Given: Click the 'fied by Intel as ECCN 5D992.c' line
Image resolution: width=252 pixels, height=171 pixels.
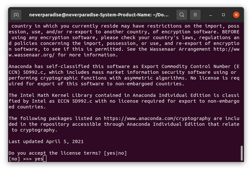Looking at the screenshot, I should coord(124,101).
